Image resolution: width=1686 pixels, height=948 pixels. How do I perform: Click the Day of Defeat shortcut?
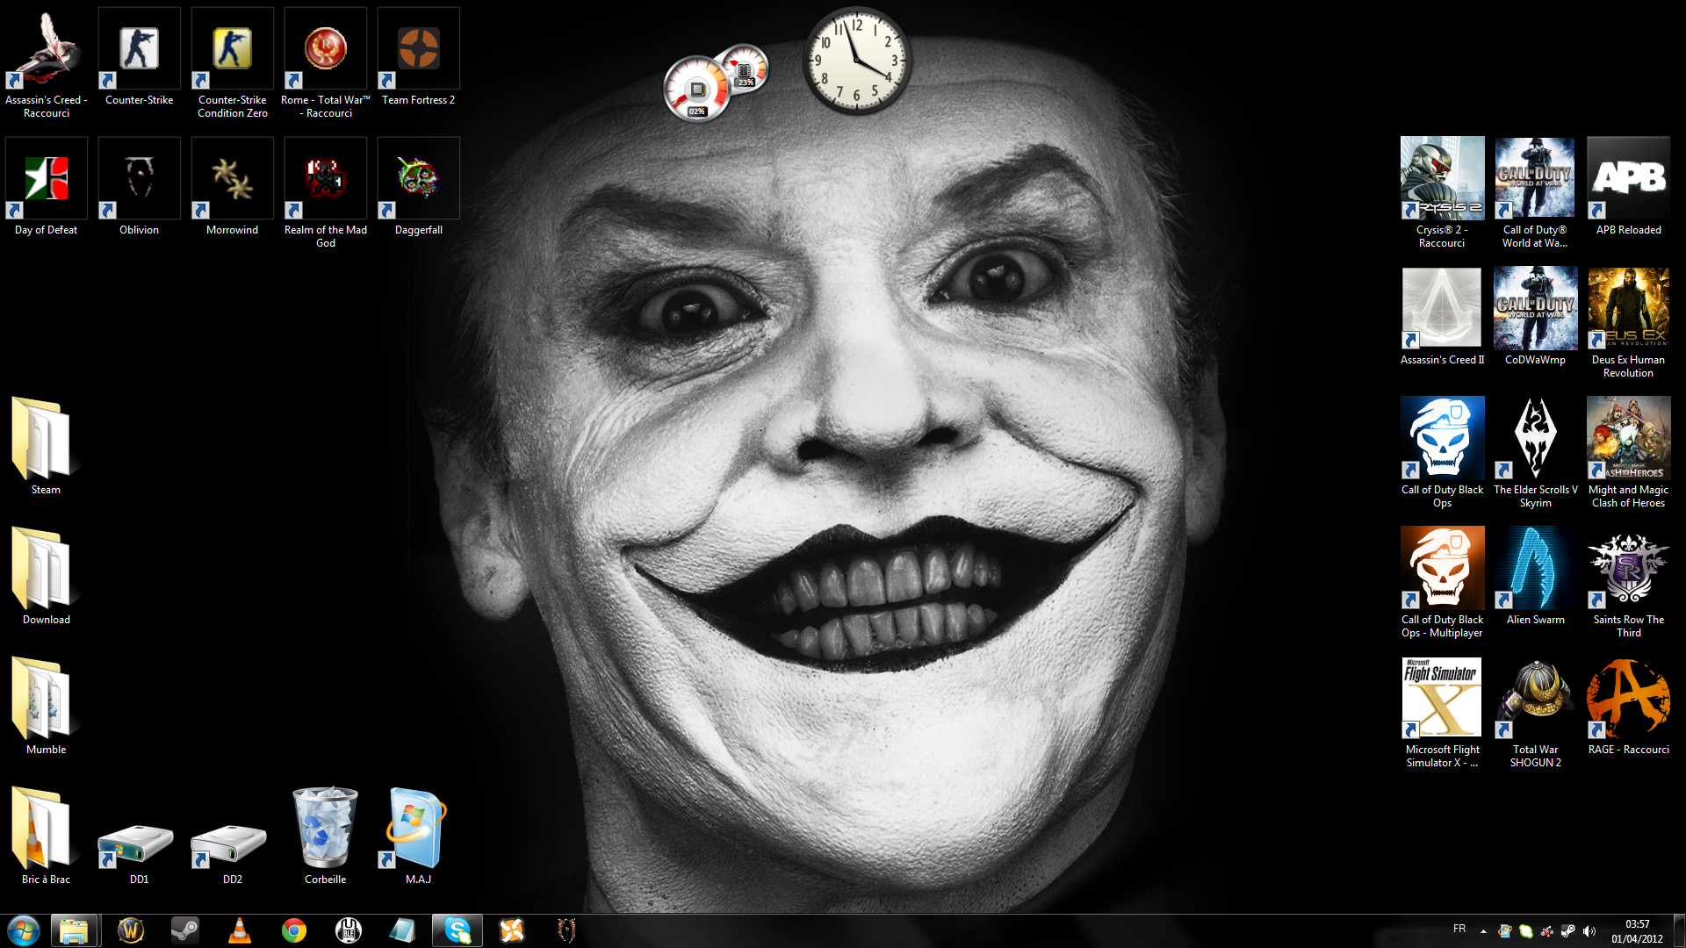pyautogui.click(x=46, y=187)
